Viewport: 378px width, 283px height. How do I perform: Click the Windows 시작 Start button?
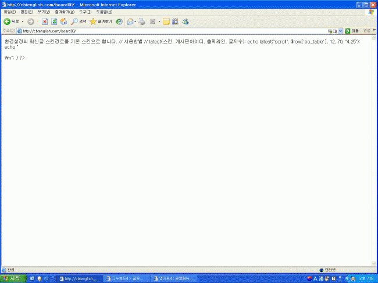tap(12, 278)
